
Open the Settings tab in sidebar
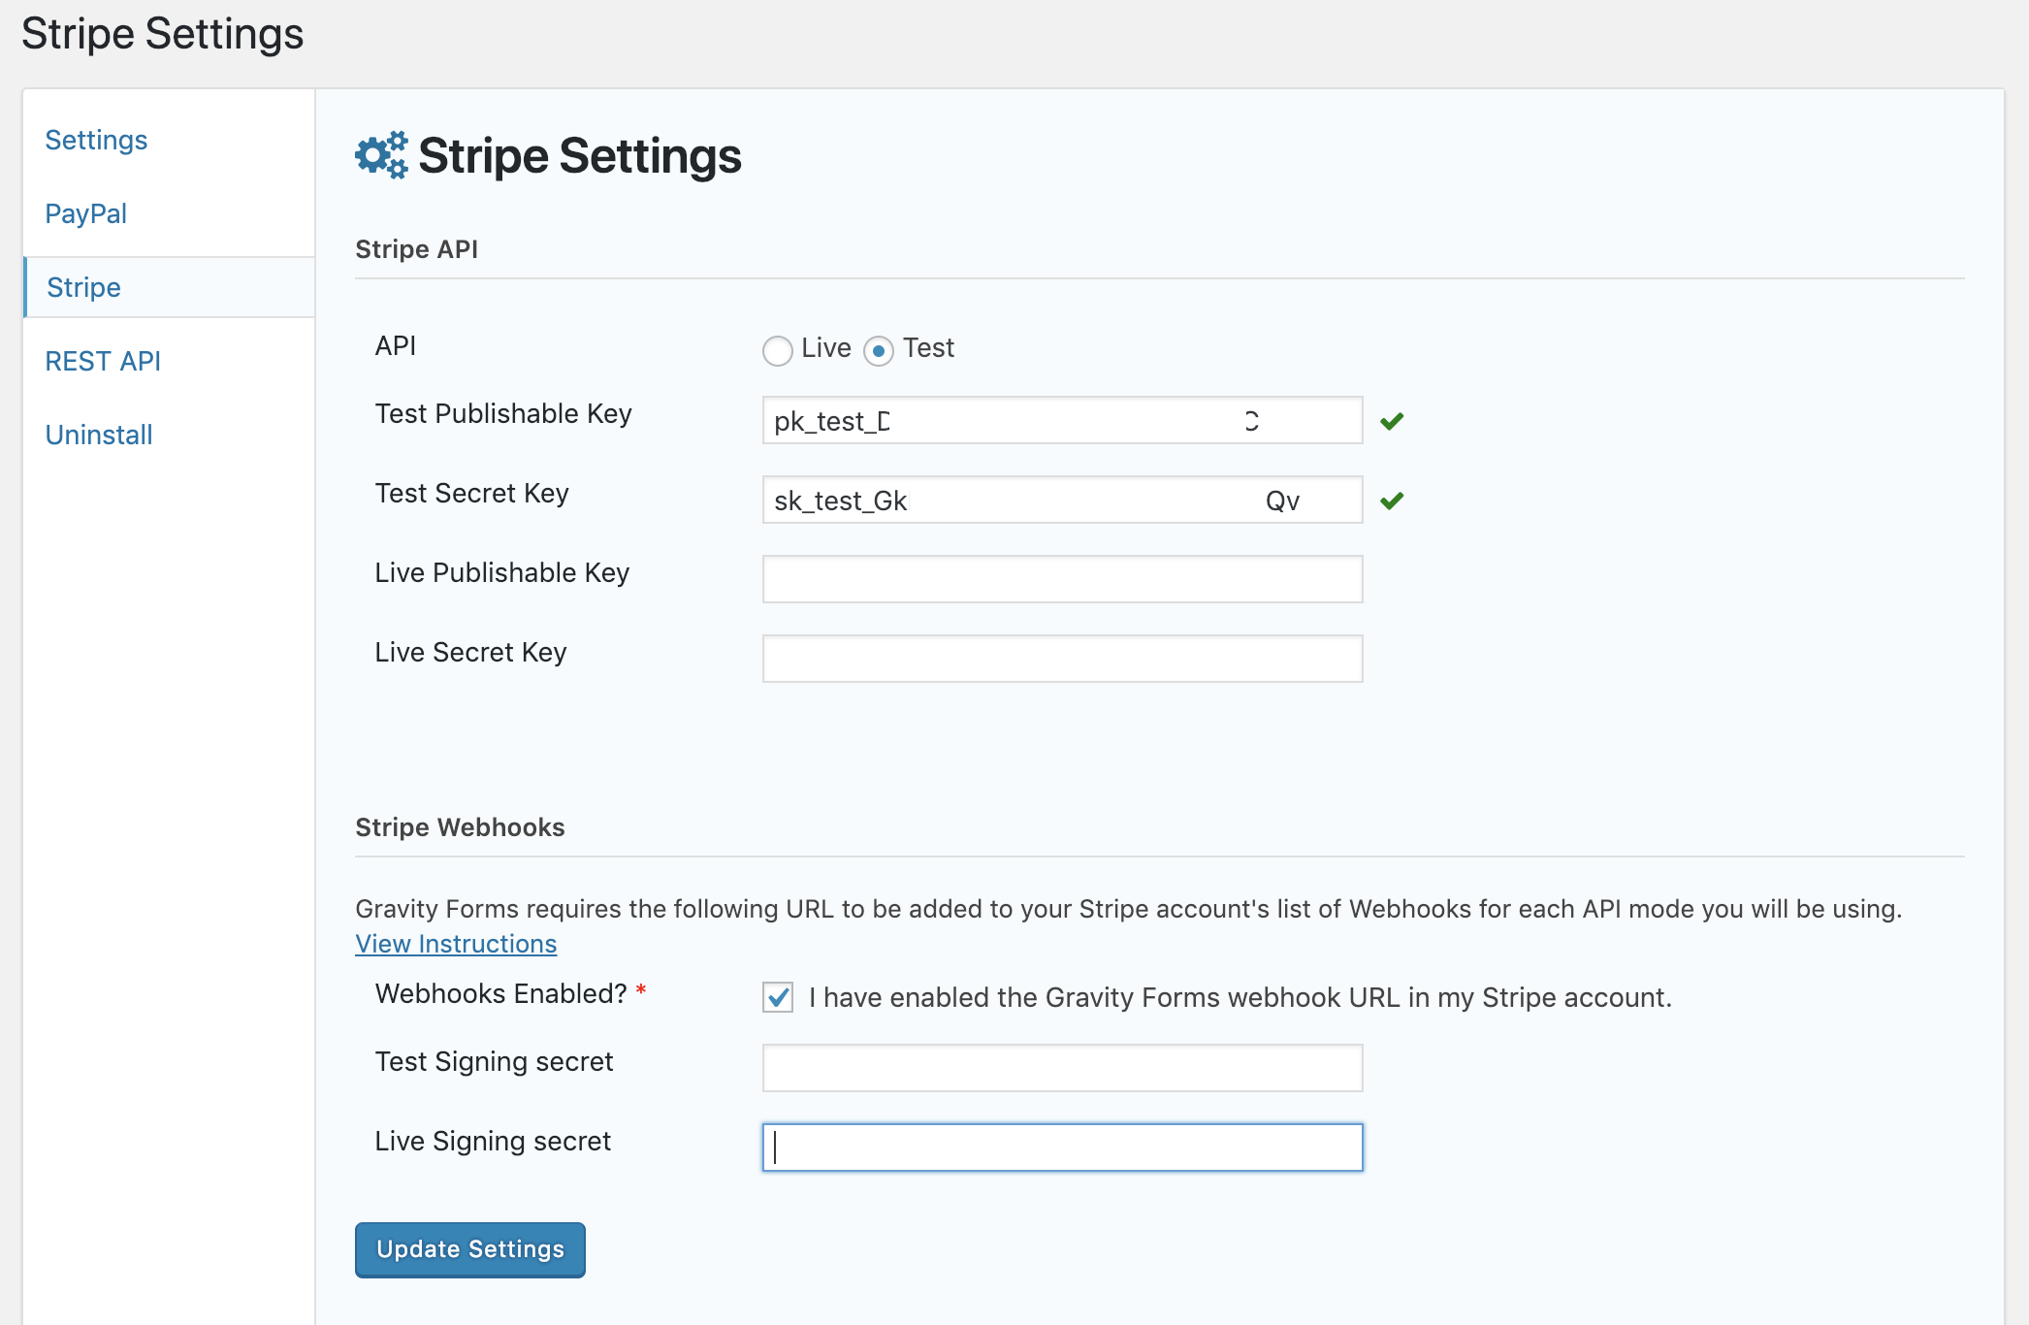96,140
